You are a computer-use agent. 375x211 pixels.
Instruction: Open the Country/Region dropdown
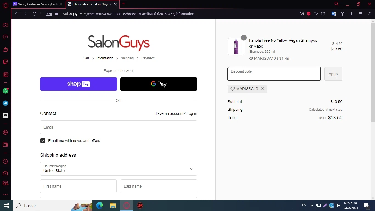tap(119, 169)
